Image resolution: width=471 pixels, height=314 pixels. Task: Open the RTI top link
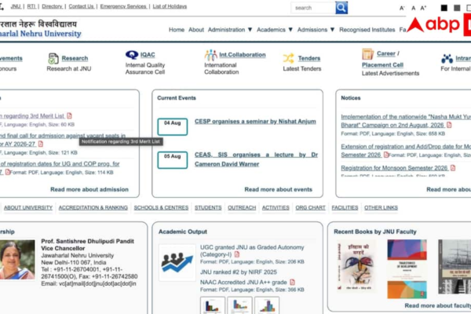31,6
